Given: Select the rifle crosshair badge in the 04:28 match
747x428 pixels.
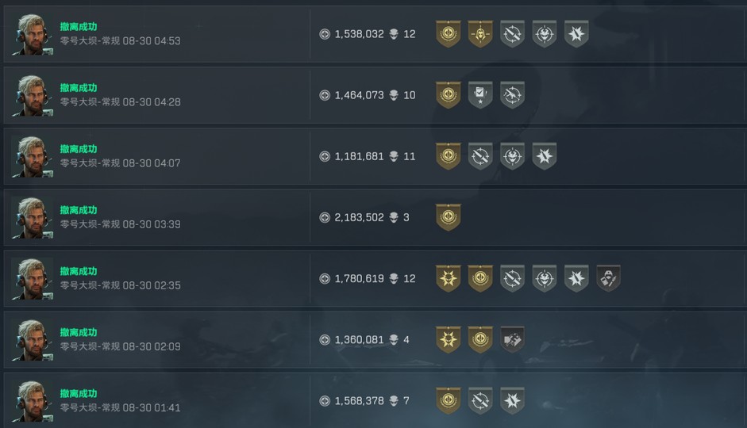Looking at the screenshot, I should coord(512,95).
